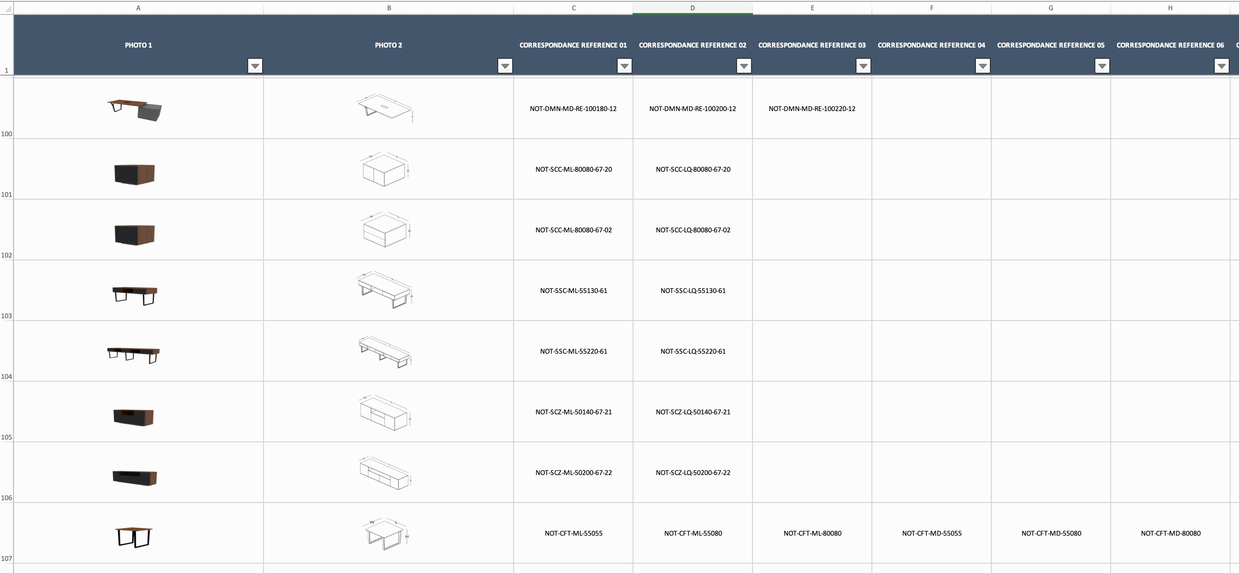The width and height of the screenshot is (1239, 573).
Task: Select row 107 header
Action: (6, 533)
